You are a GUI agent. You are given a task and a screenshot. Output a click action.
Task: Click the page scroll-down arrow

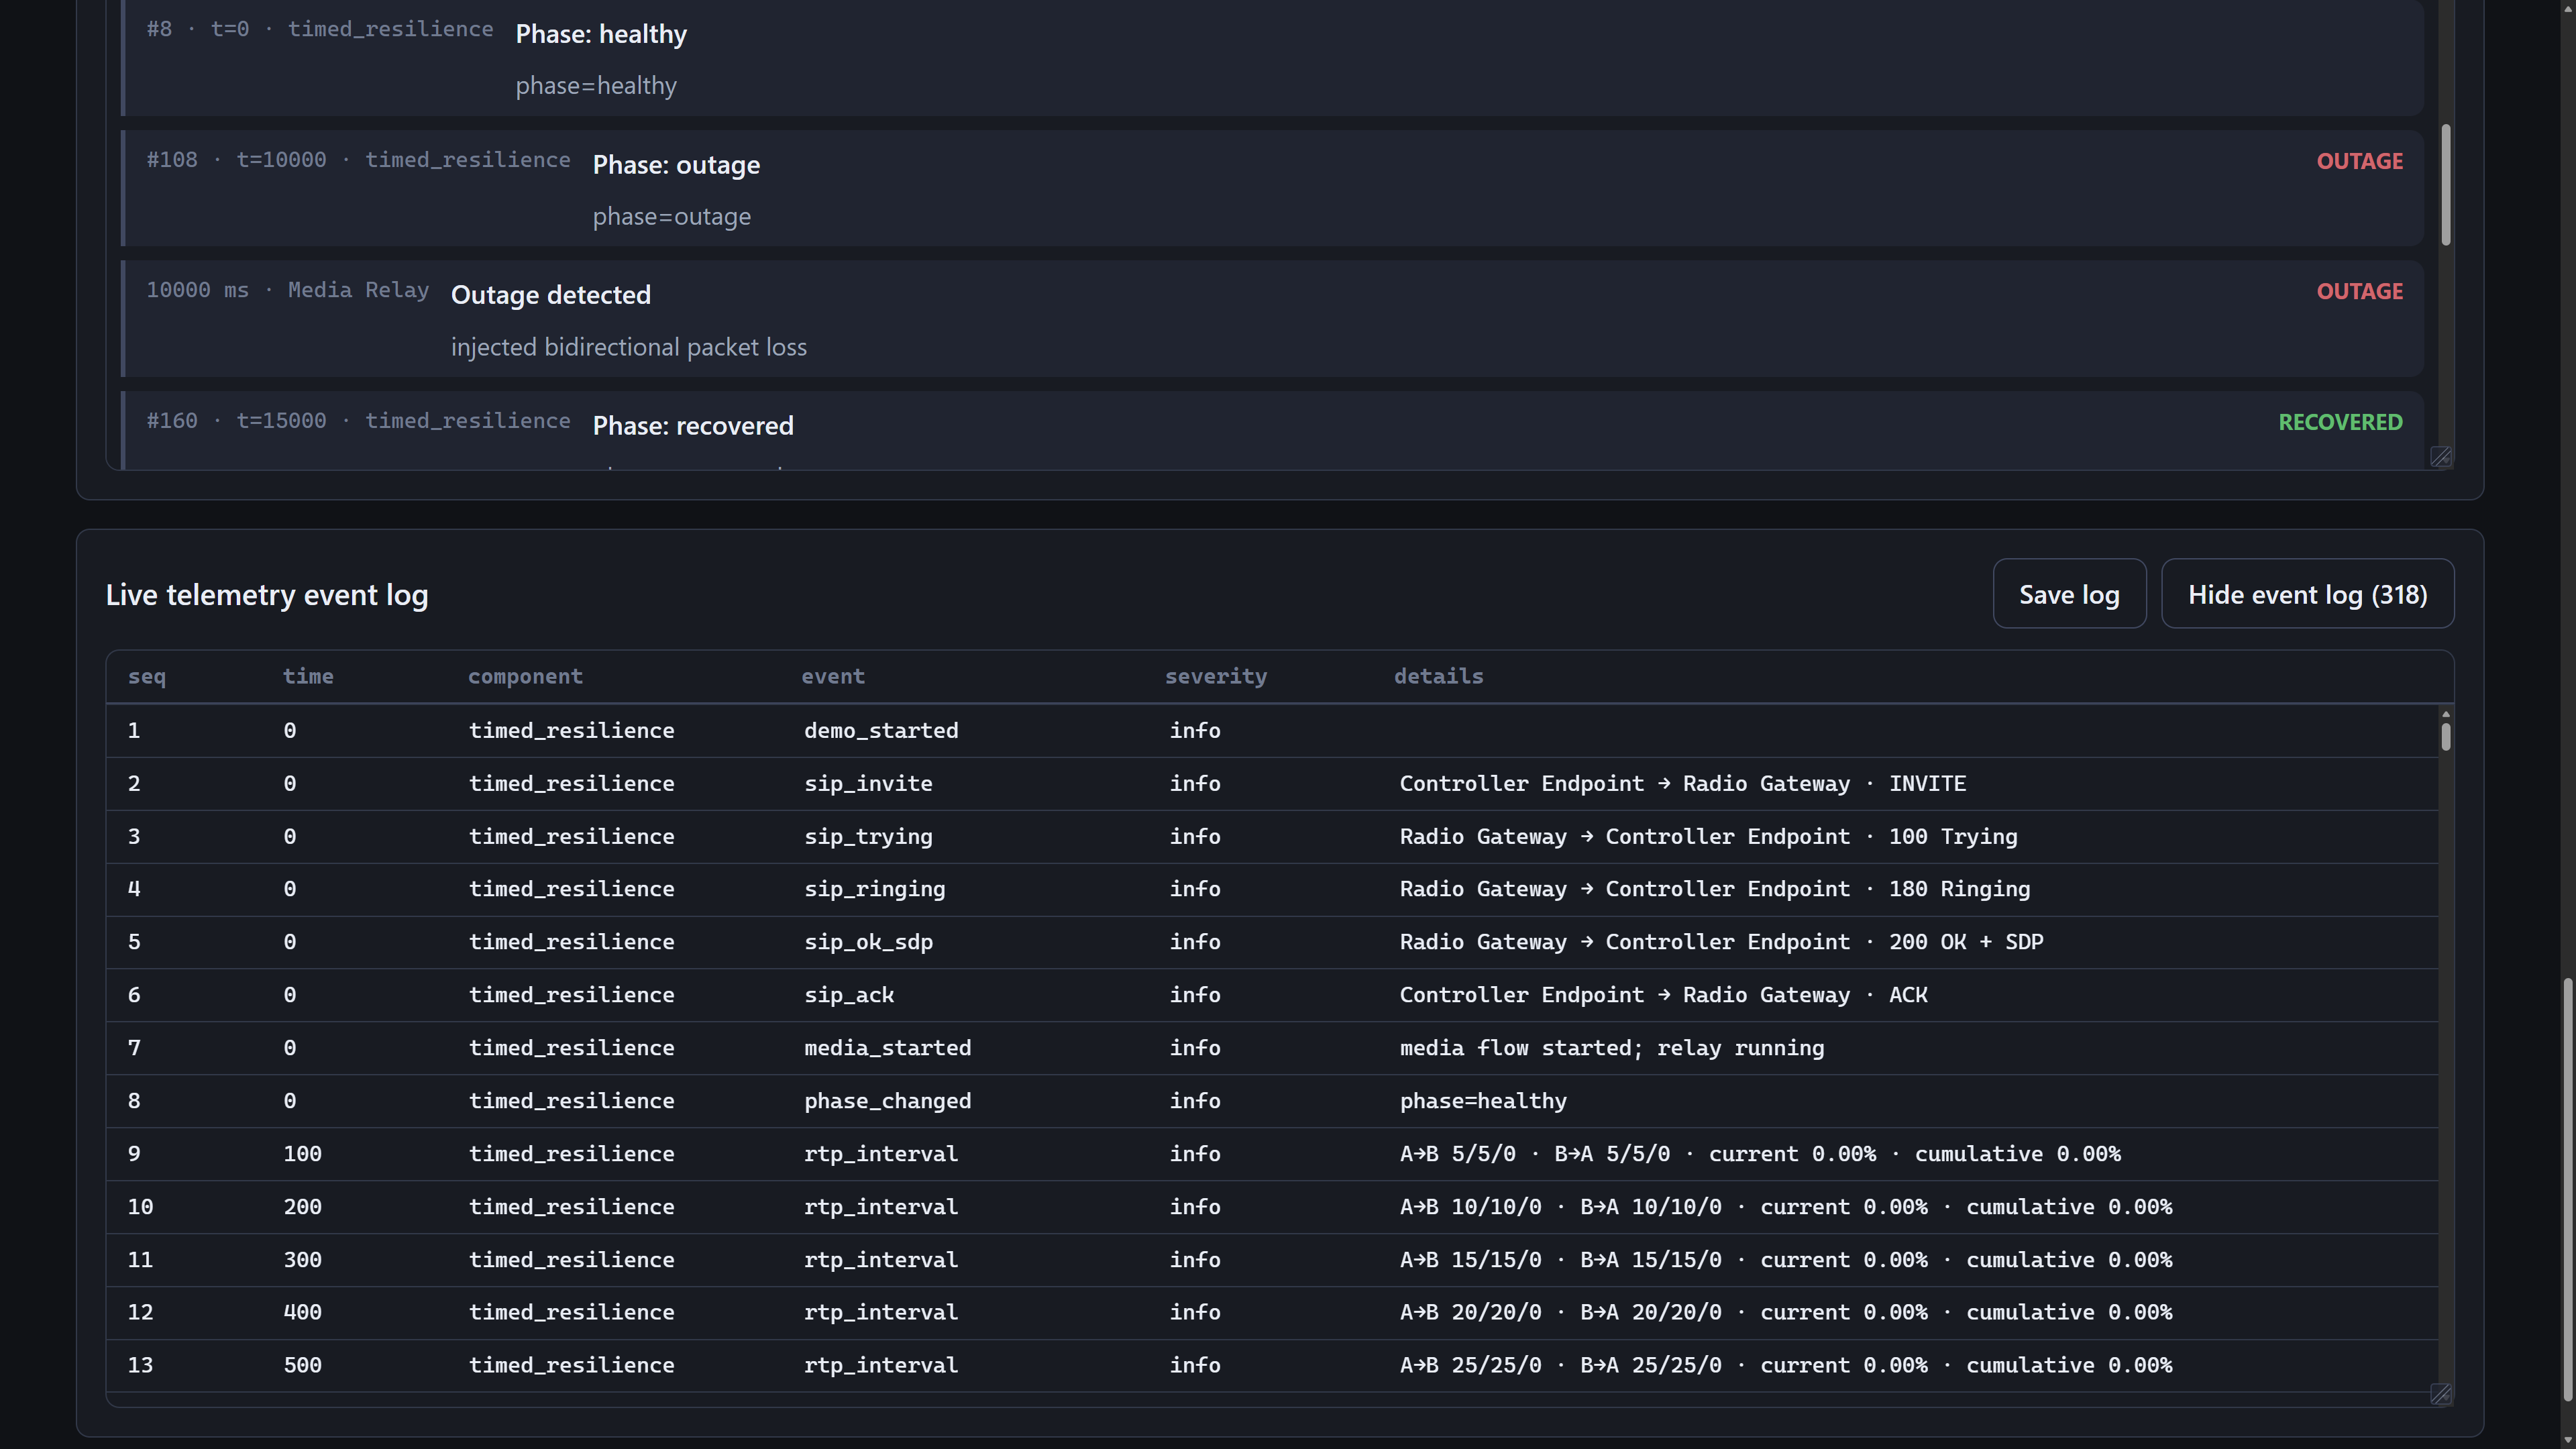2567,1440
